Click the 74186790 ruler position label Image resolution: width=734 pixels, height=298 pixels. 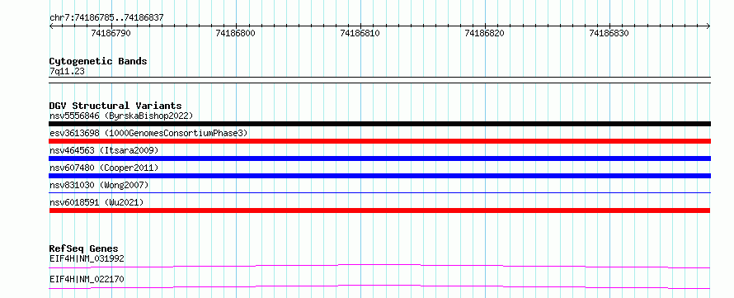pos(111,33)
